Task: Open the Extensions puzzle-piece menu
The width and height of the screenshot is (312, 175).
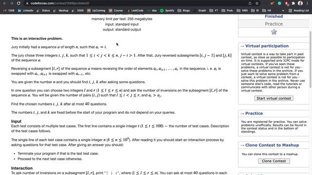Action: [x=293, y=3]
